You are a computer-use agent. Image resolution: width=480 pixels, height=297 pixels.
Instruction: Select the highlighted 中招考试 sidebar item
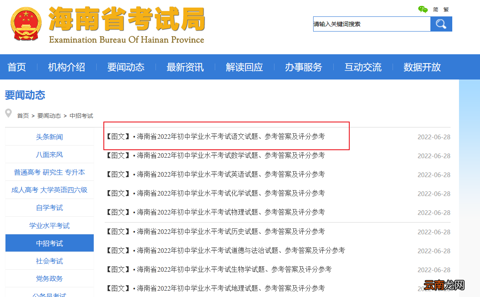(x=50, y=243)
